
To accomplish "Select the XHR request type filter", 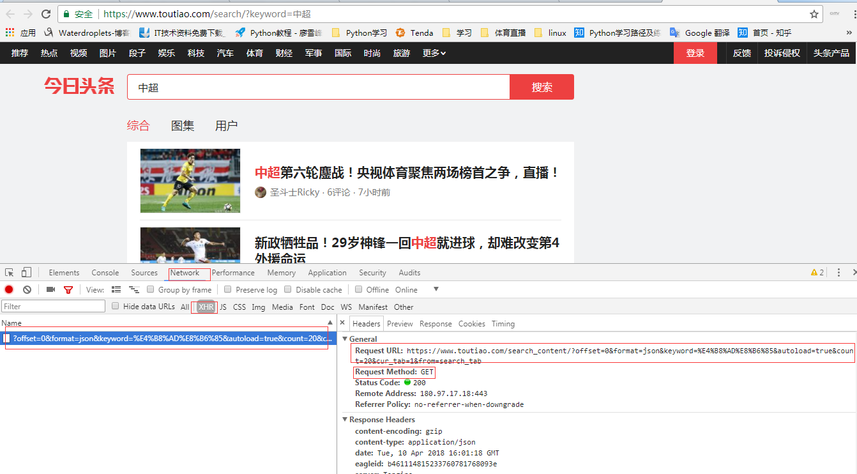I will click(206, 307).
